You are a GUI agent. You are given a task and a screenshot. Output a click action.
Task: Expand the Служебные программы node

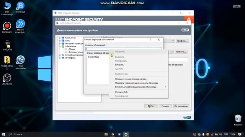[x=60, y=55]
